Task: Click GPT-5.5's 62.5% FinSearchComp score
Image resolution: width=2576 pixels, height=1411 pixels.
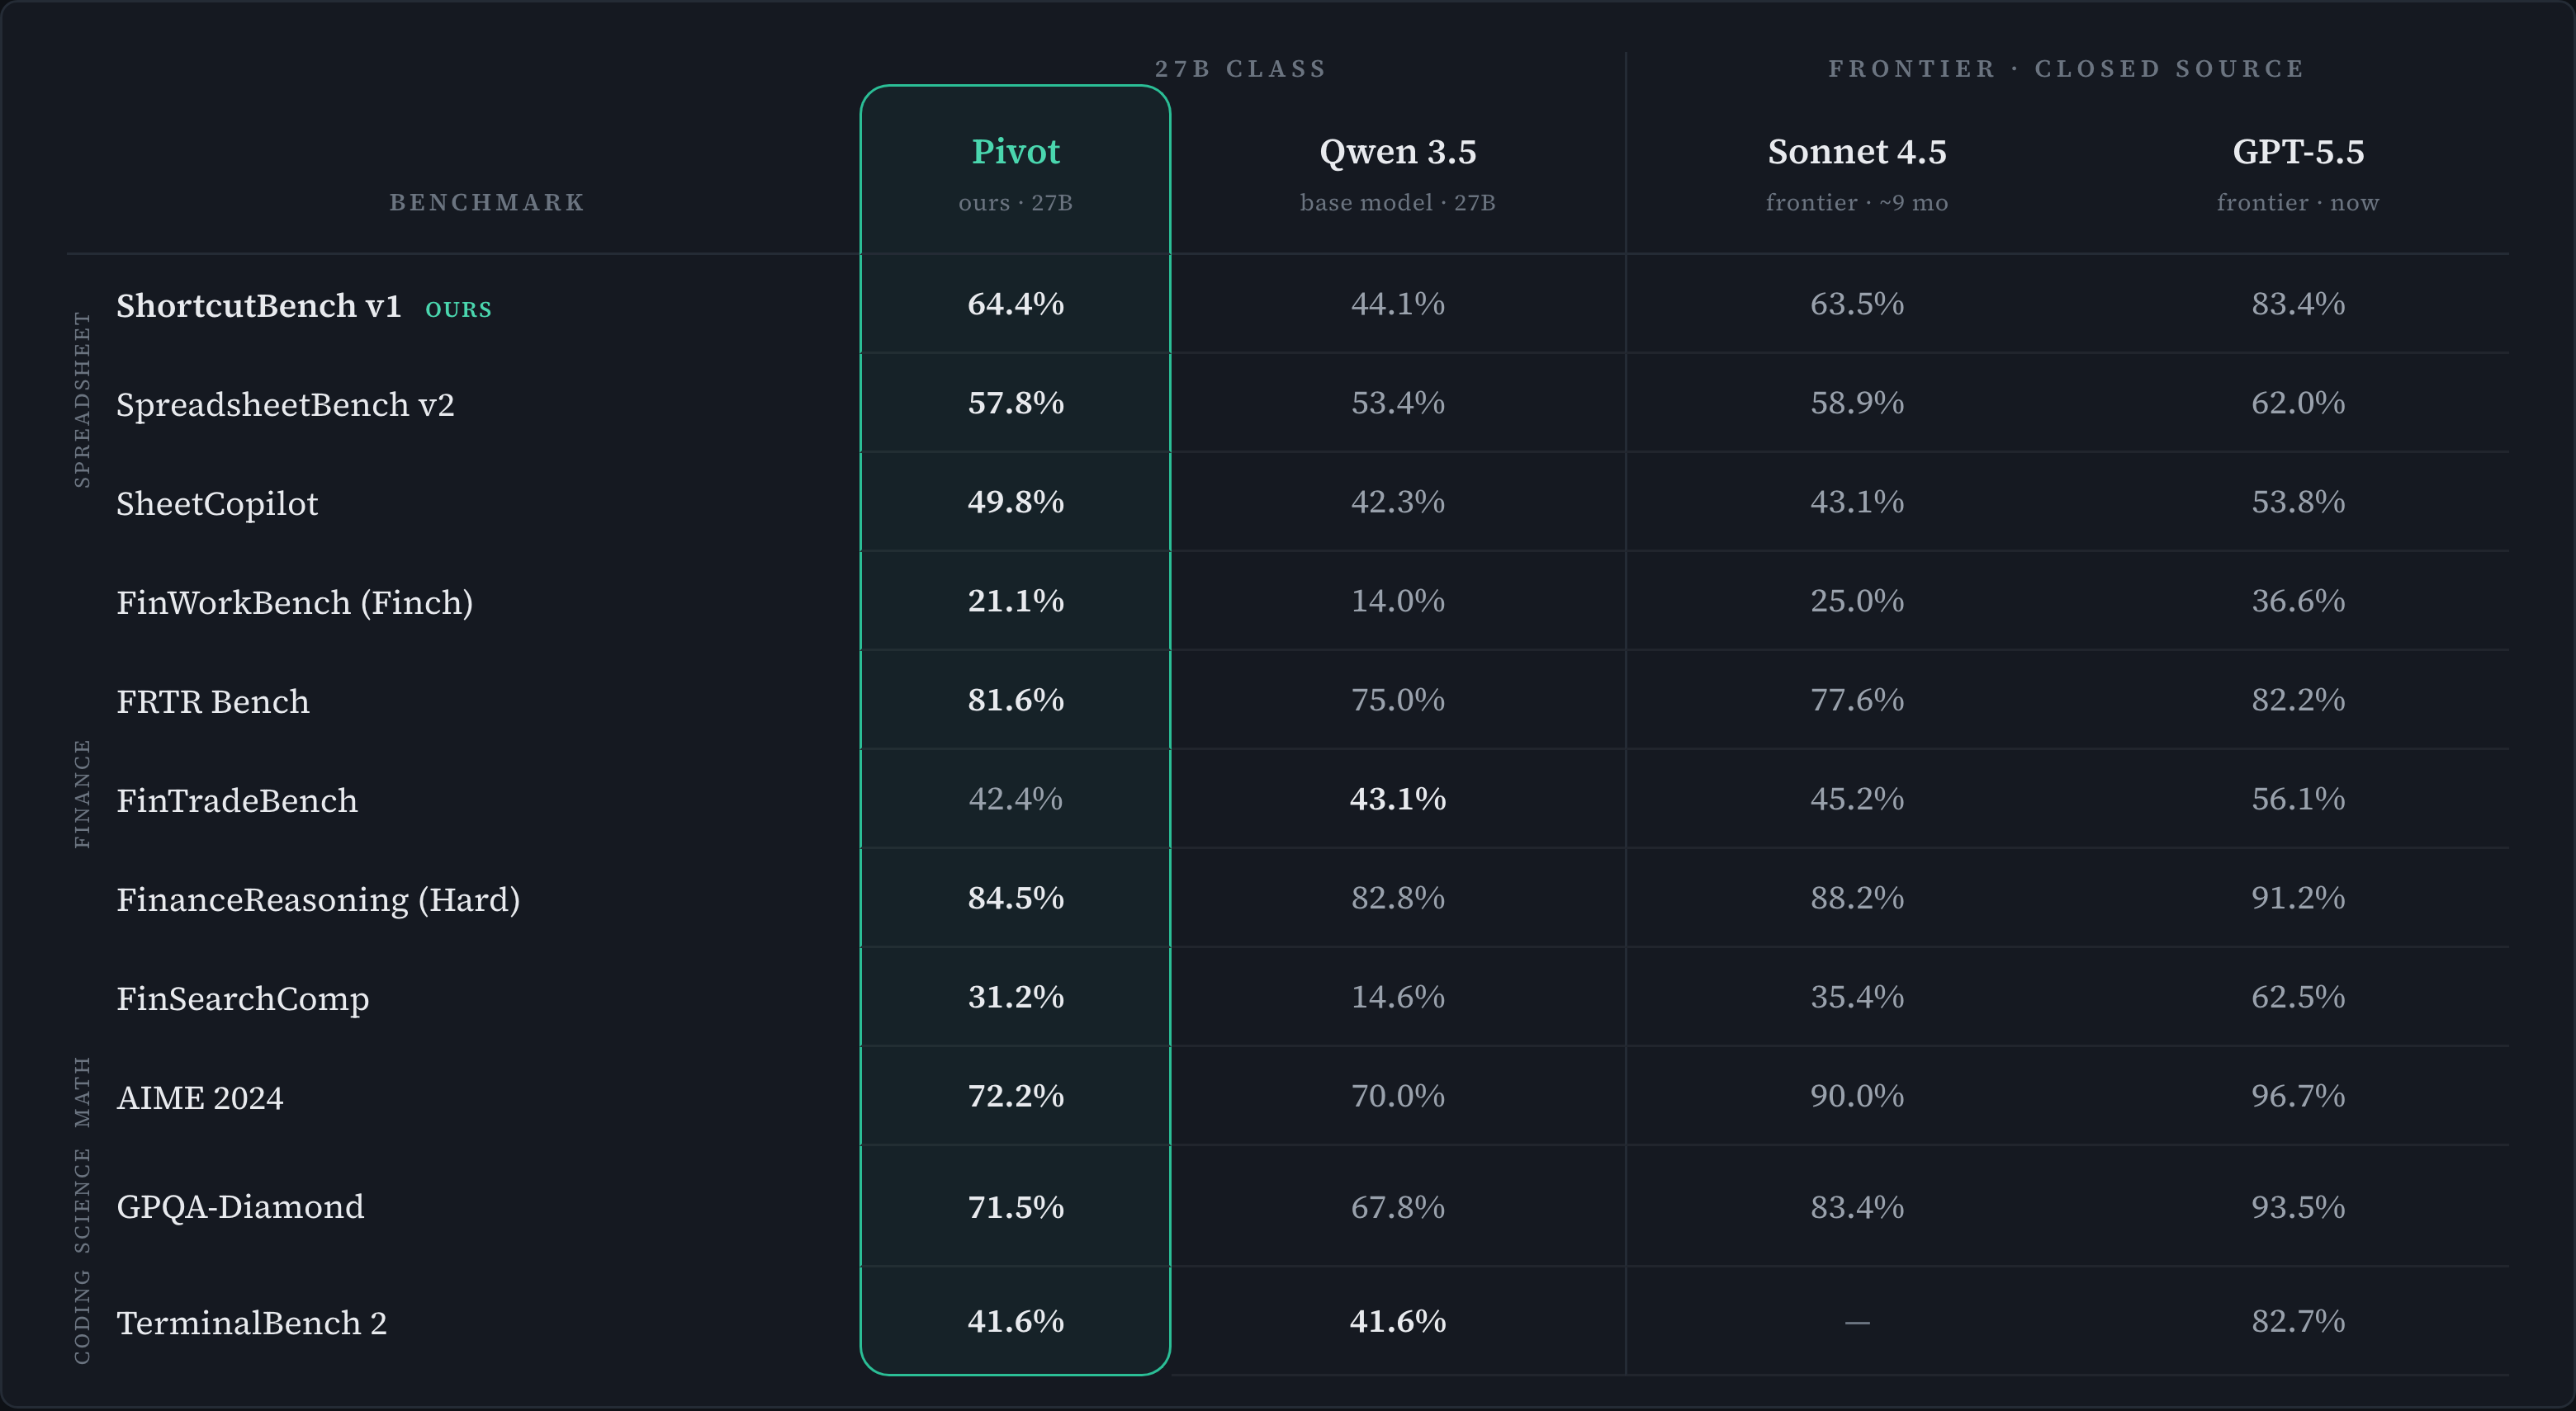Action: (x=2298, y=996)
